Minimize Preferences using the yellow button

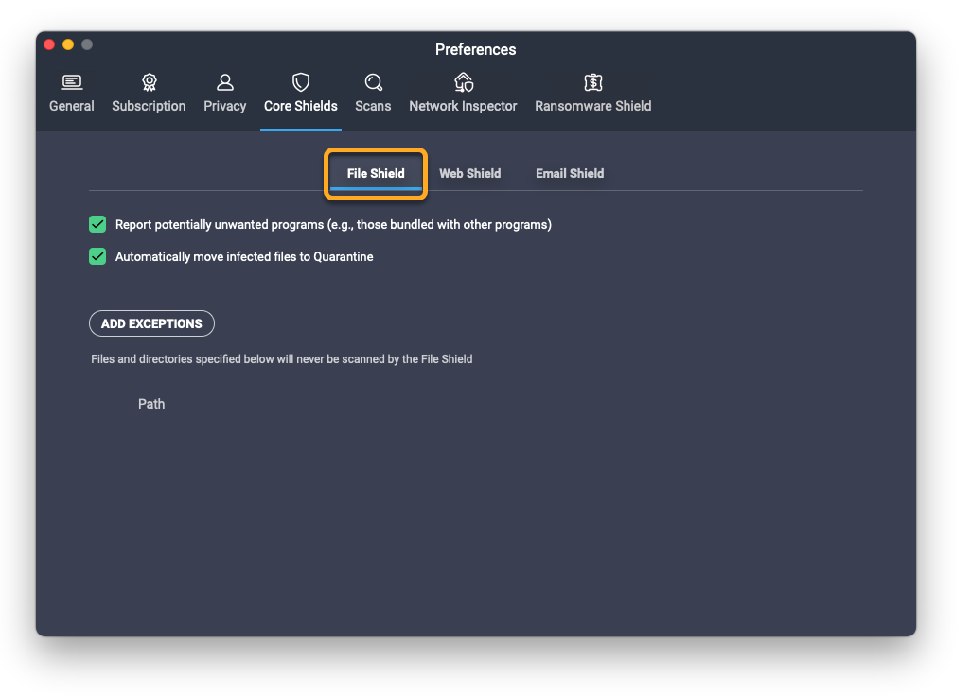pyautogui.click(x=68, y=44)
